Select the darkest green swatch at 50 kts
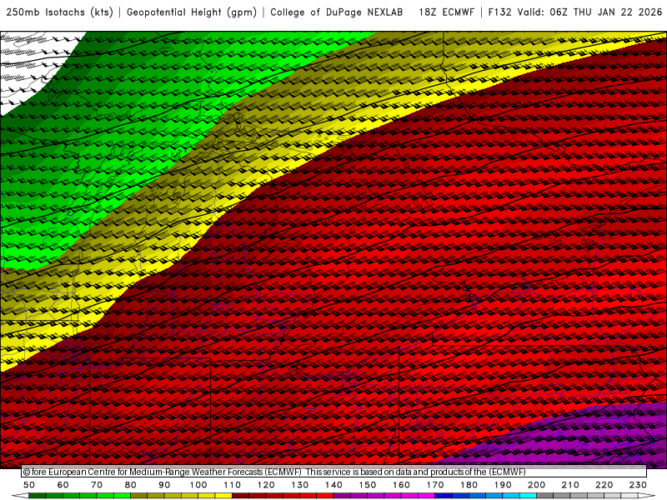Screen dimensions: 667x500 click(38, 495)
